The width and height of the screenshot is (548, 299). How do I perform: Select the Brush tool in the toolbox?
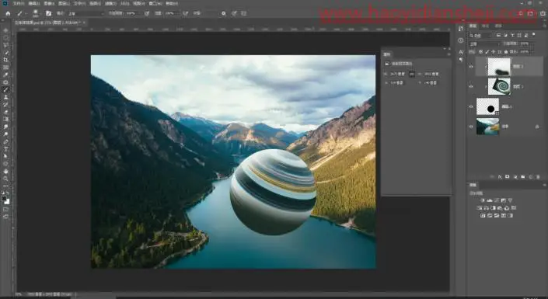pyautogui.click(x=5, y=90)
